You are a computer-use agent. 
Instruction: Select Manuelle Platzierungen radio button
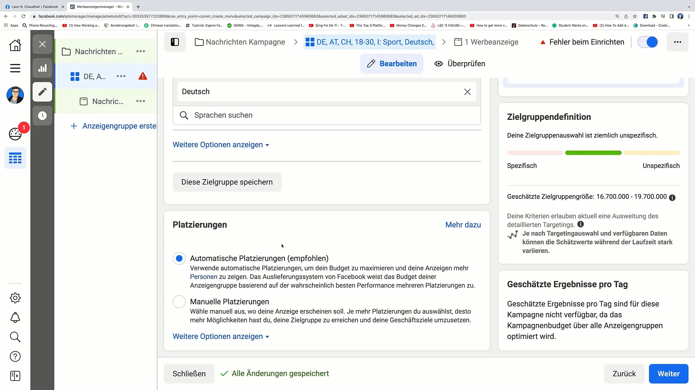(x=179, y=302)
